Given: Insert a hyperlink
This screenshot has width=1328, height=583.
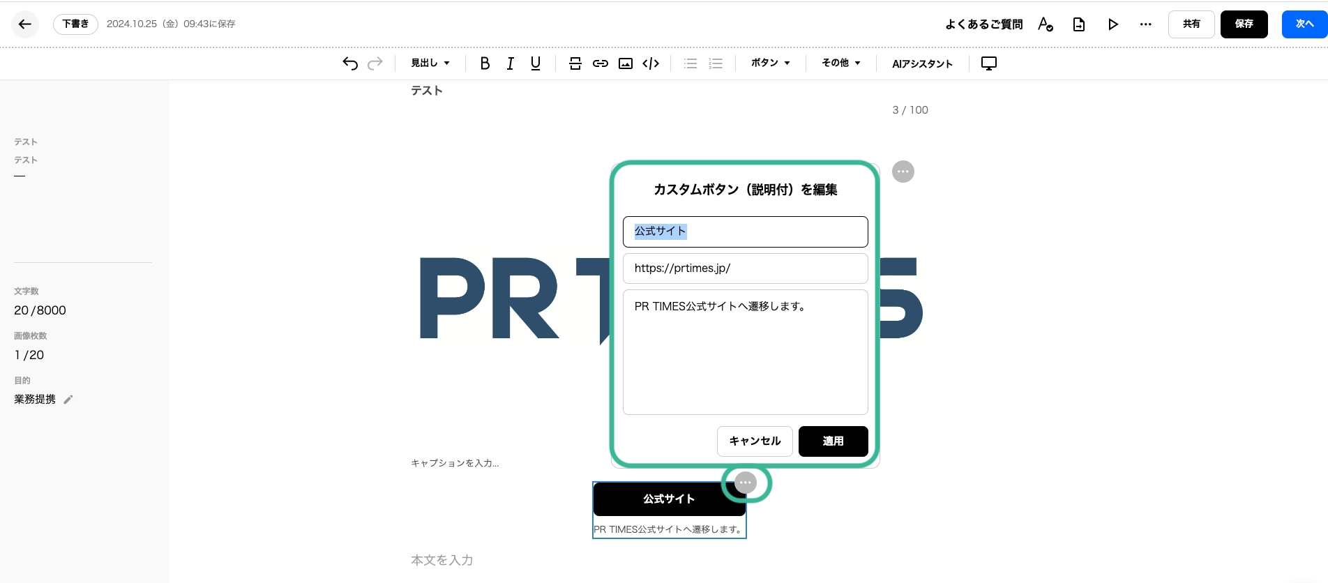Looking at the screenshot, I should (600, 63).
